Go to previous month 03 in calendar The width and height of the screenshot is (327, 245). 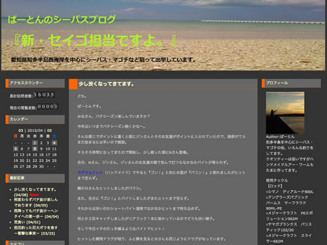click(x=21, y=131)
